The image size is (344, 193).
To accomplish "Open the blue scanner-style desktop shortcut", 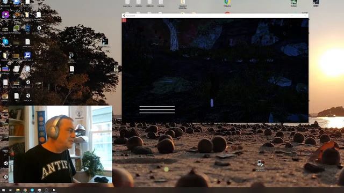I will (27, 56).
